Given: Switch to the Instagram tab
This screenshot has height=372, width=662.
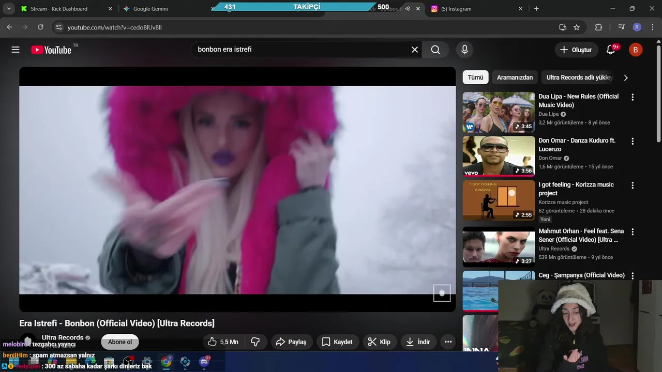Looking at the screenshot, I should [x=477, y=9].
